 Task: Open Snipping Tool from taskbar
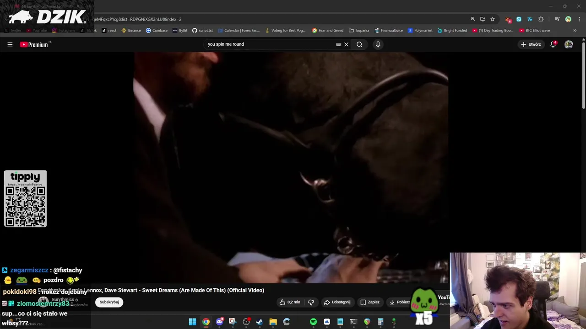tap(233, 322)
